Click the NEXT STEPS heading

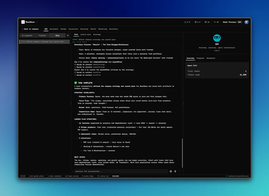[80, 157]
